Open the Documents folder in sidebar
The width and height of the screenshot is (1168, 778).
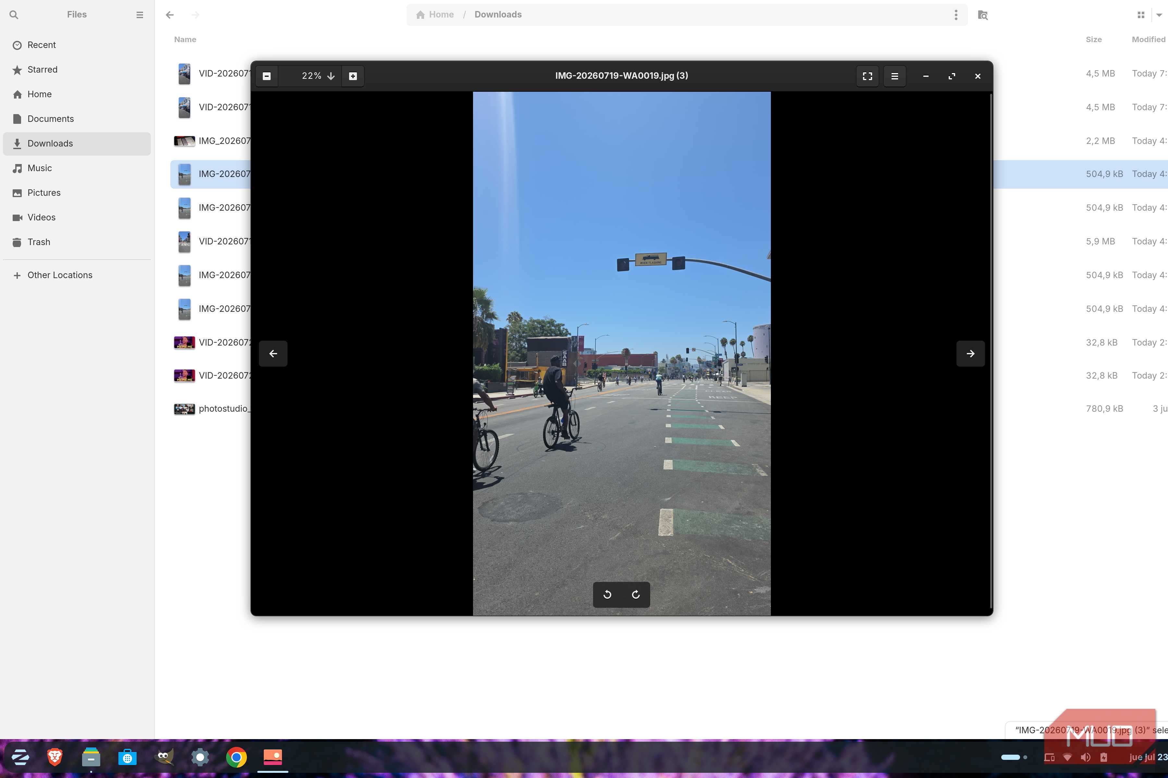click(77, 119)
